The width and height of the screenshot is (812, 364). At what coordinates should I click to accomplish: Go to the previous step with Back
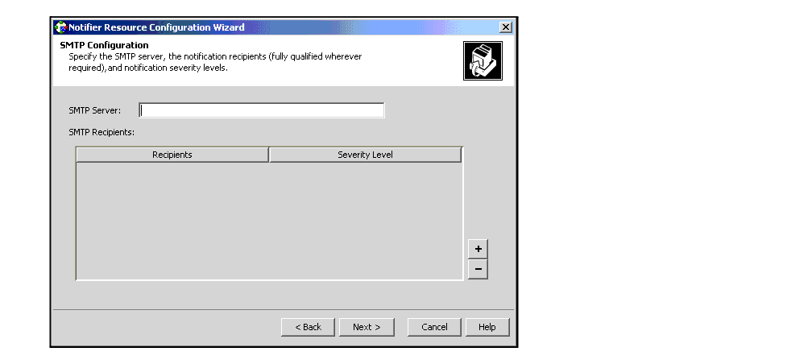pos(308,327)
